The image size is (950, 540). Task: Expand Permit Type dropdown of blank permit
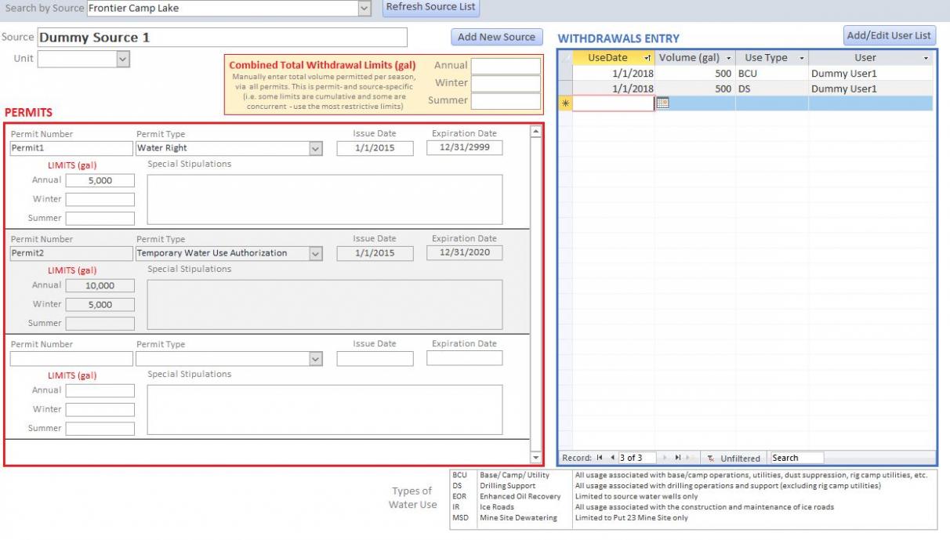(316, 358)
